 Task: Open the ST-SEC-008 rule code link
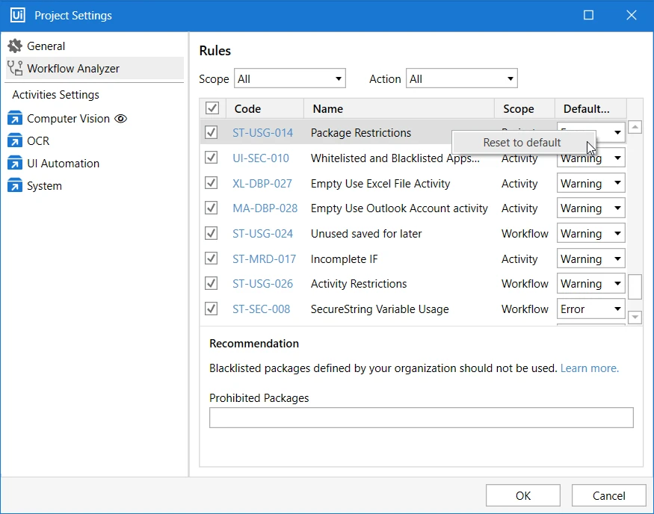pyautogui.click(x=262, y=309)
